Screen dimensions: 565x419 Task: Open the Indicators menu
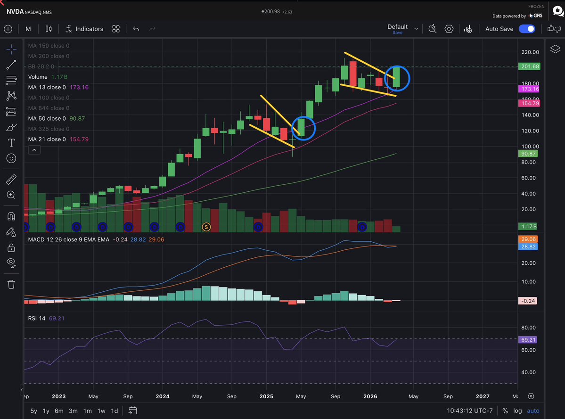84,29
